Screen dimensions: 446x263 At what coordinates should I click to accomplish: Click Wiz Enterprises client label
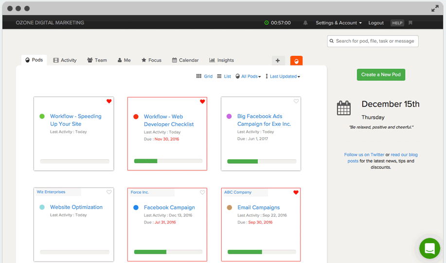point(51,192)
